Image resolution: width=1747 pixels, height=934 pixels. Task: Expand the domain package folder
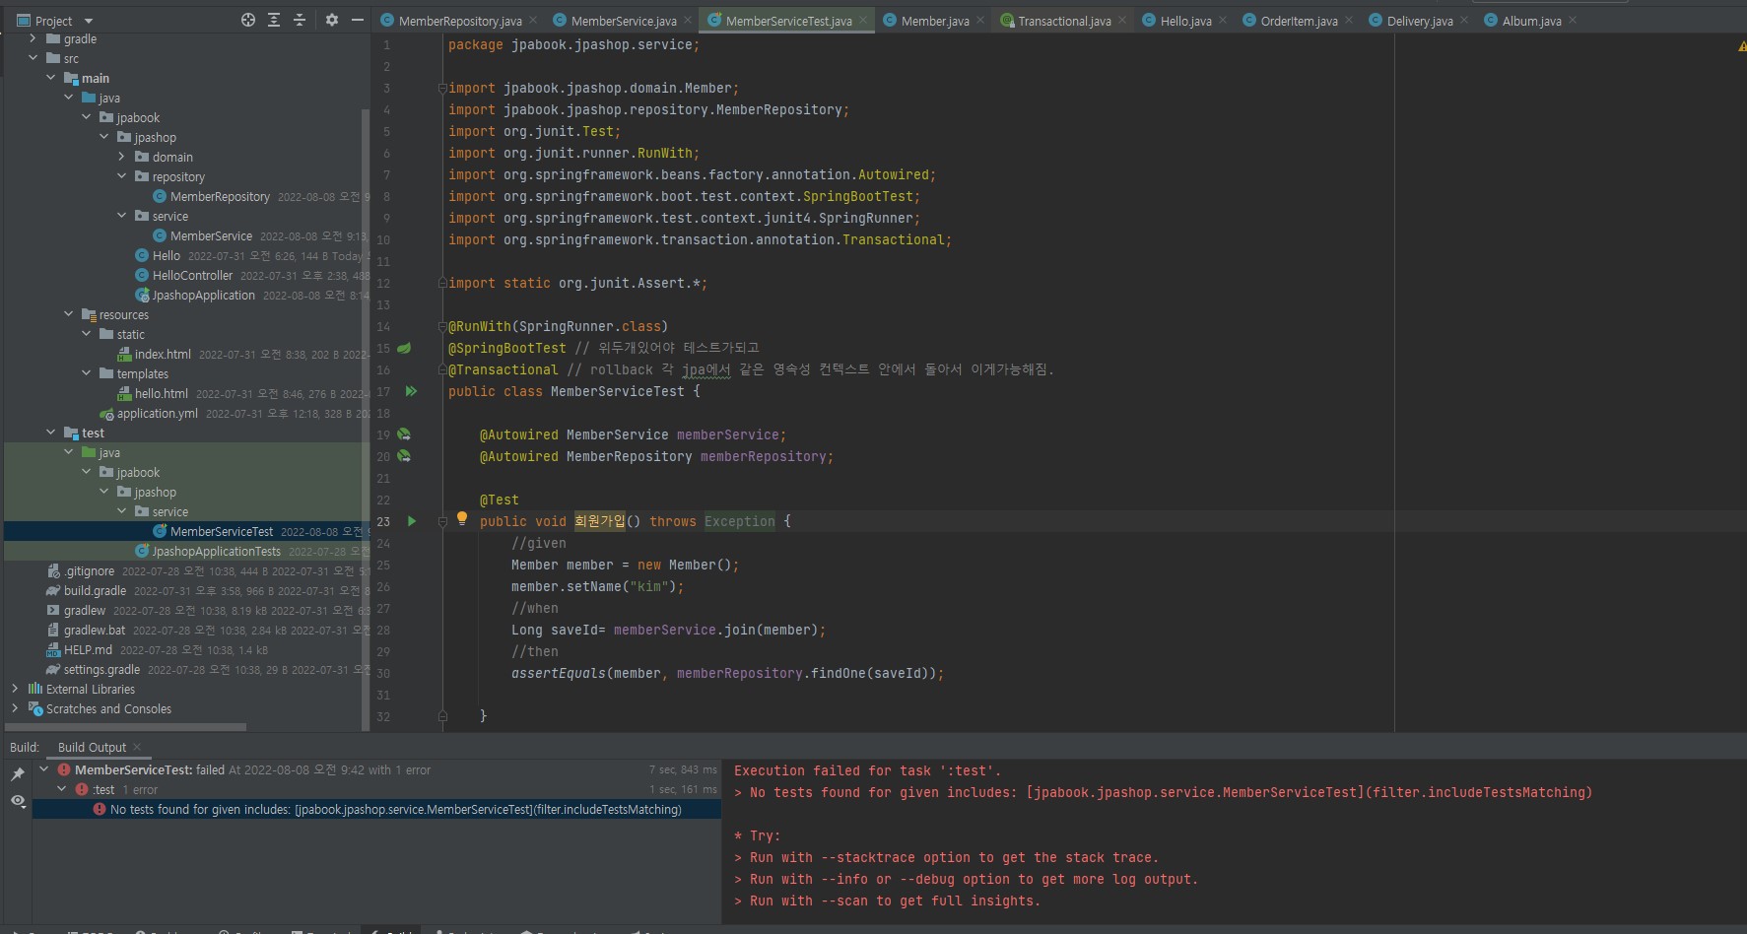122,157
